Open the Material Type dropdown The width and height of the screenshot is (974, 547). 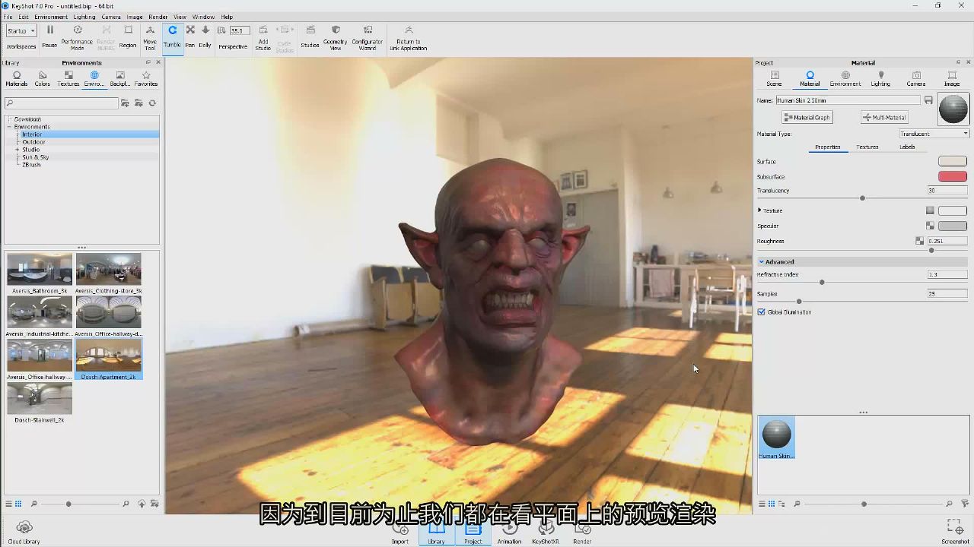(x=934, y=134)
